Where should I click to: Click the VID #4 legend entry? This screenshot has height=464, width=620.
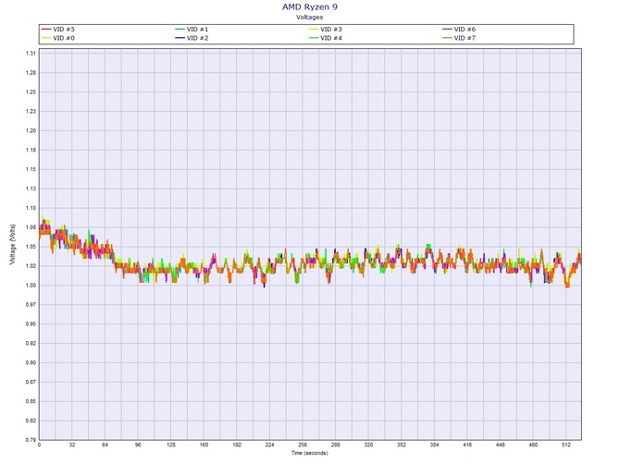325,38
